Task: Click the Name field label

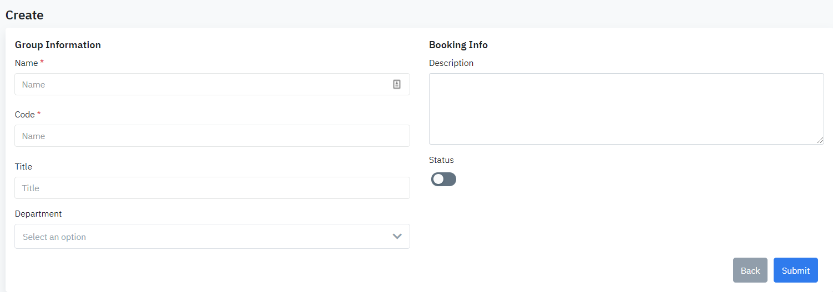Action: pyautogui.click(x=26, y=63)
